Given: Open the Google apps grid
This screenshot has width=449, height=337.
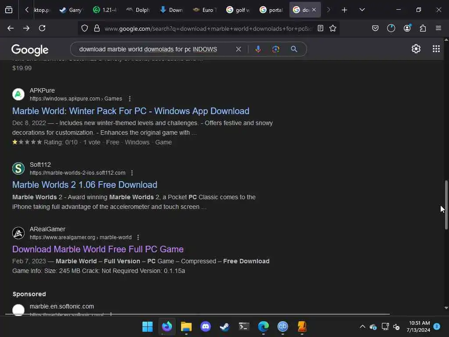Looking at the screenshot, I should (x=436, y=49).
